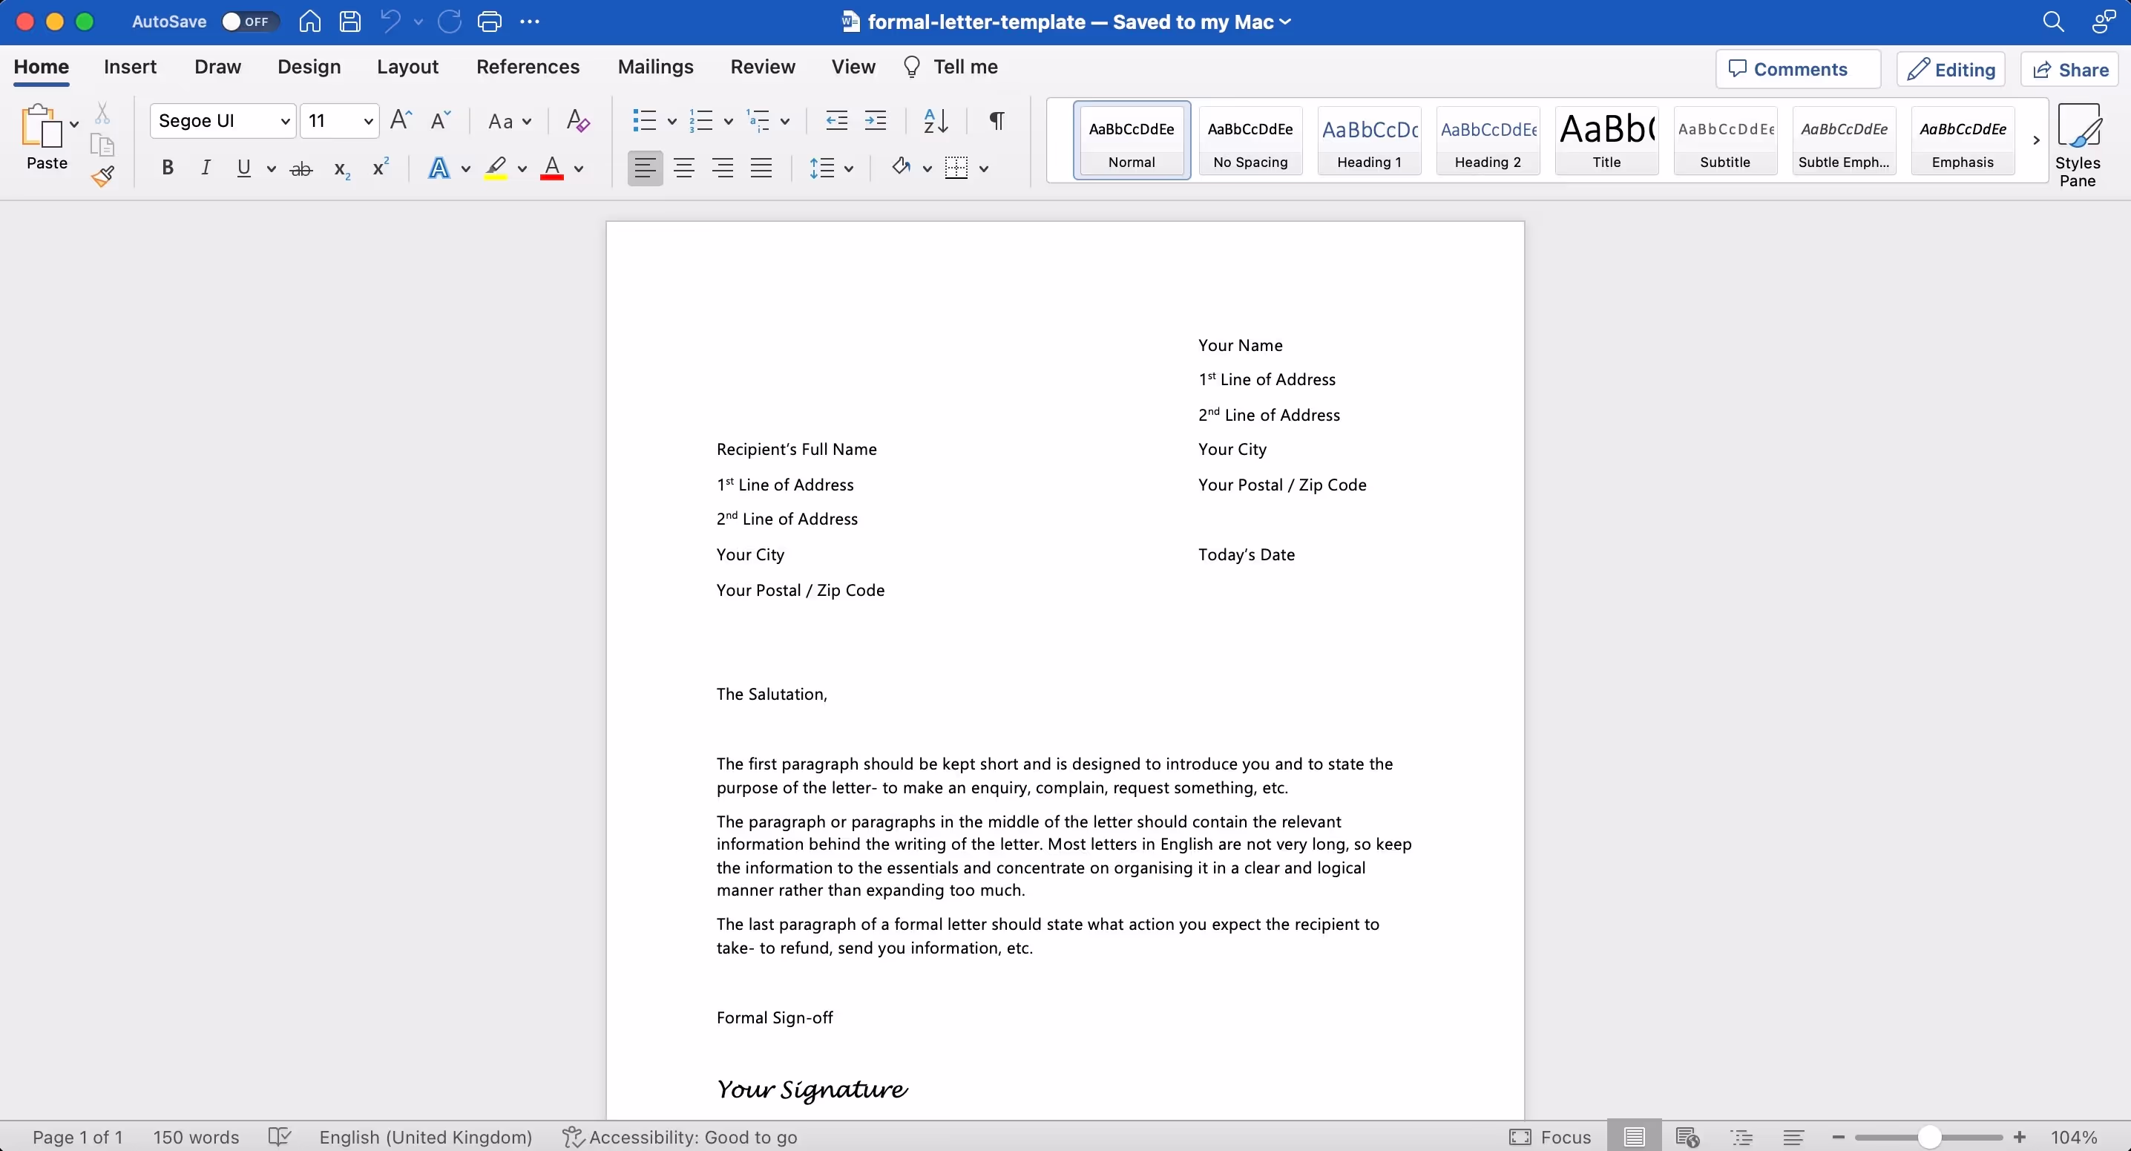Click the Tell me search box
Screen dimensions: 2131x1151
(x=950, y=67)
